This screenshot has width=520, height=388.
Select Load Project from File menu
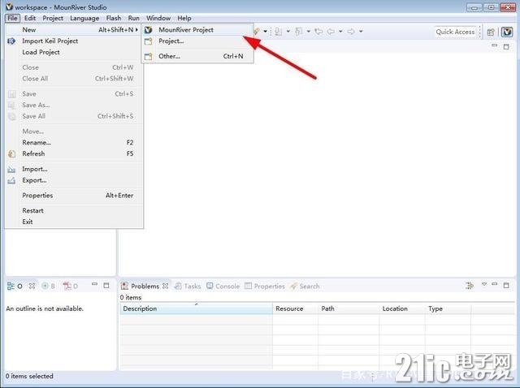click(74, 52)
